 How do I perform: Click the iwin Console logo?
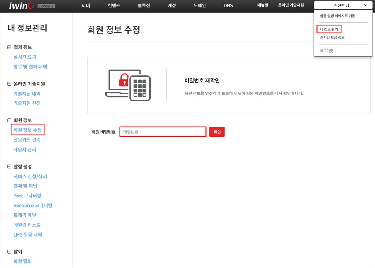pyautogui.click(x=32, y=5)
